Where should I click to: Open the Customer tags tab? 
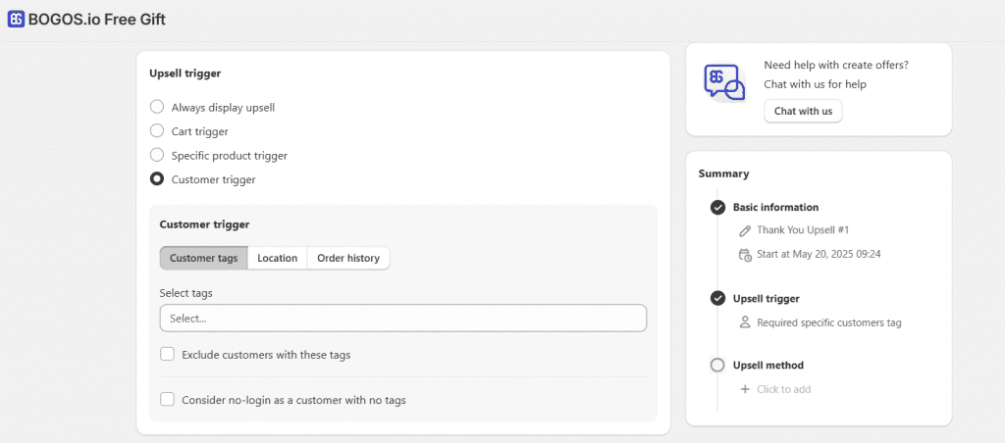click(203, 258)
